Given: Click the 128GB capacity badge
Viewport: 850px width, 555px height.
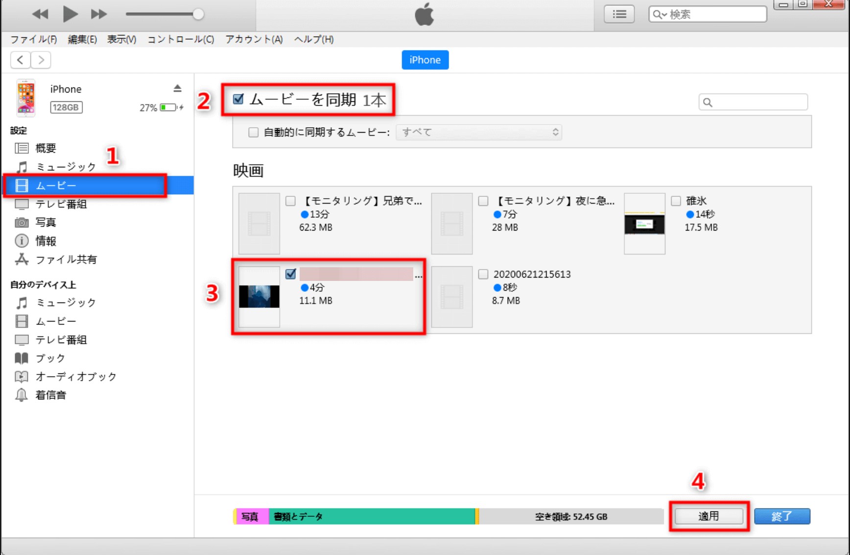Looking at the screenshot, I should tap(66, 107).
